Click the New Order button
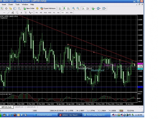The width and height of the screenshot is (158, 119). pos(29,8)
